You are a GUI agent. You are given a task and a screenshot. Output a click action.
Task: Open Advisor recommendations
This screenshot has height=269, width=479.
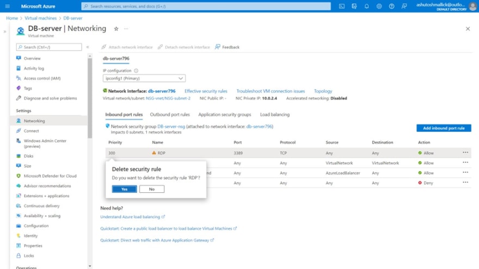coord(47,186)
